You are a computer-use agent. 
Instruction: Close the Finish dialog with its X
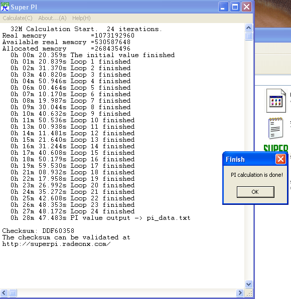pyautogui.click(x=280, y=159)
